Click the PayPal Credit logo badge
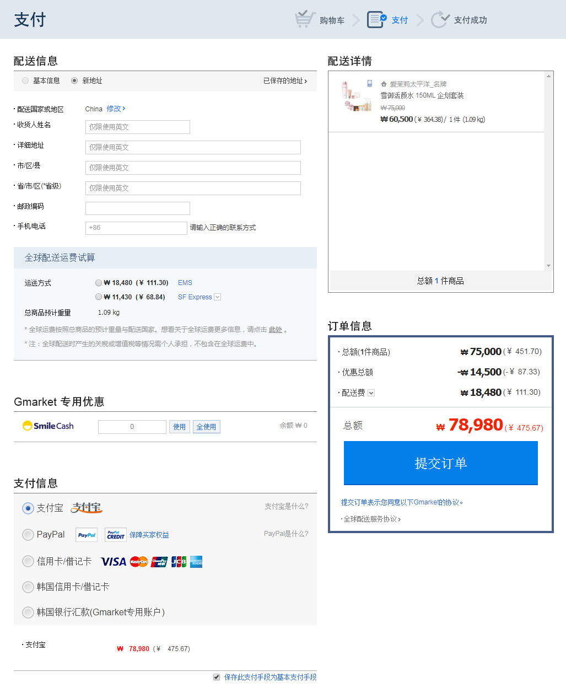The width and height of the screenshot is (566, 693). (116, 535)
